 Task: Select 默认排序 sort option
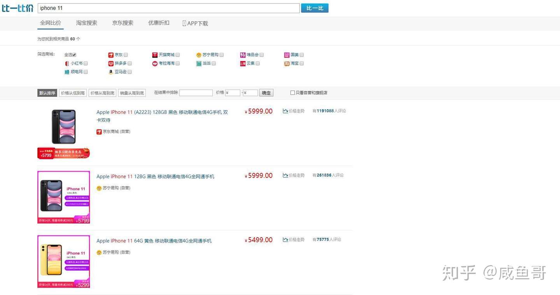pos(47,93)
